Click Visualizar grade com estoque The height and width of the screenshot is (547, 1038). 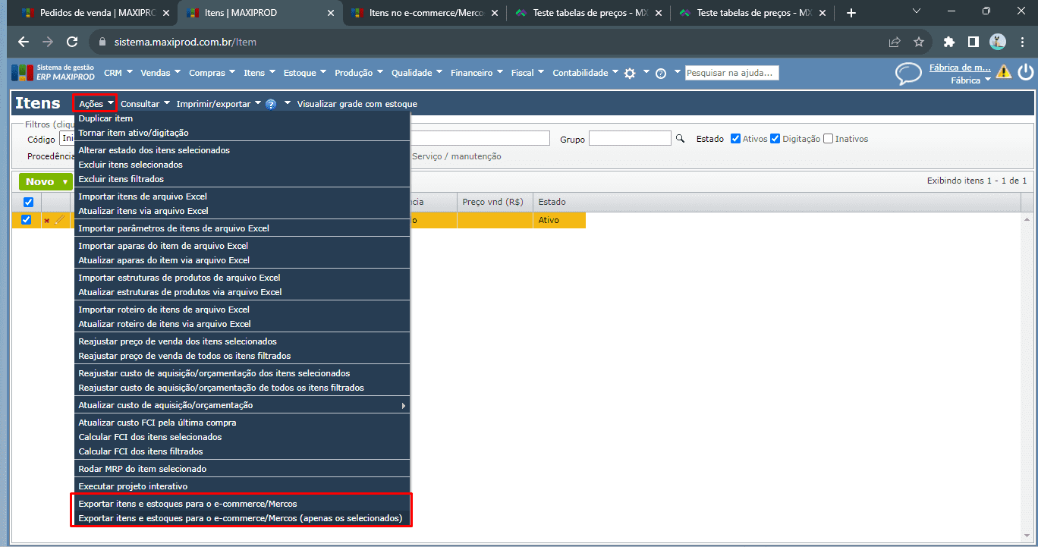[357, 104]
